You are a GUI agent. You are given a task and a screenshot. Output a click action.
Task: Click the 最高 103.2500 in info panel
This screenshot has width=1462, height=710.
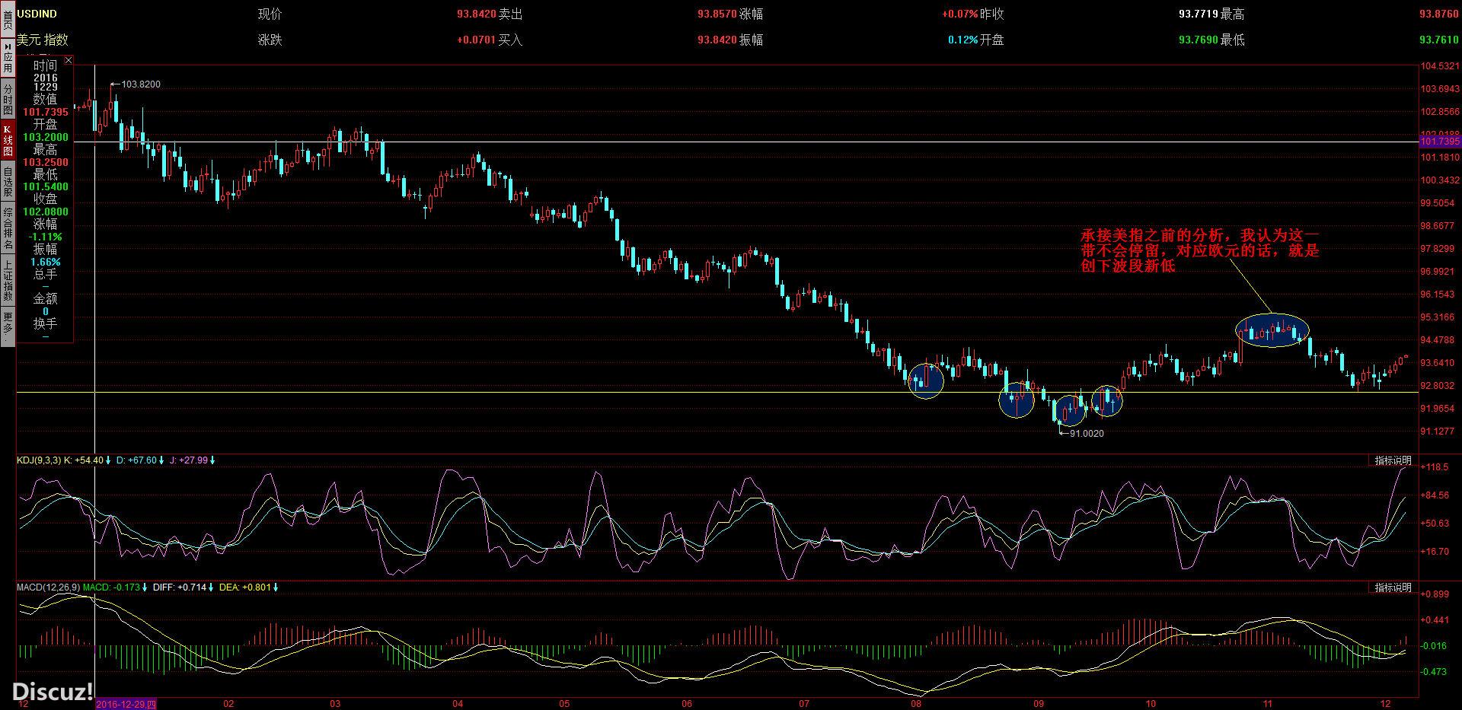(x=46, y=162)
